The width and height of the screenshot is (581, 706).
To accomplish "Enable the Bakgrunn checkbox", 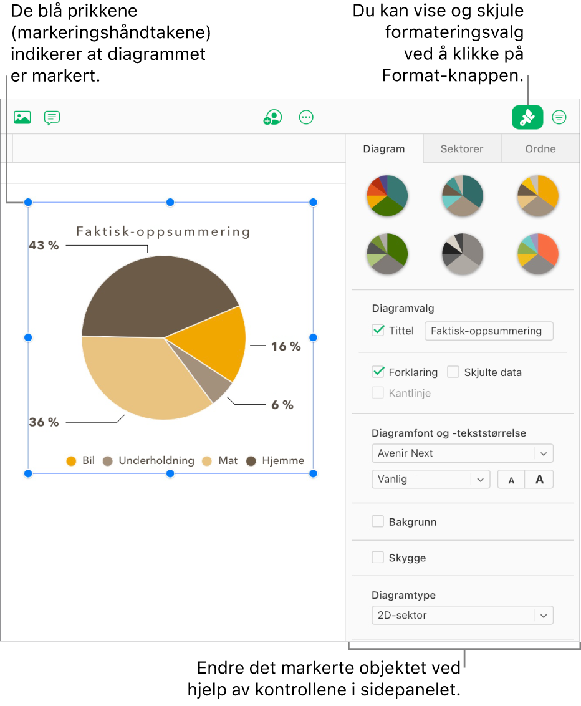I will pos(378,522).
